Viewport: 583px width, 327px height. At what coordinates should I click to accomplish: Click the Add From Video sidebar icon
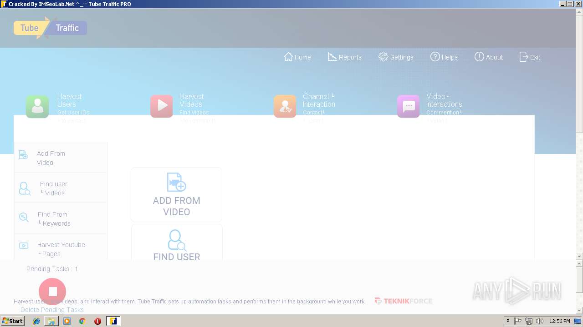pos(23,155)
